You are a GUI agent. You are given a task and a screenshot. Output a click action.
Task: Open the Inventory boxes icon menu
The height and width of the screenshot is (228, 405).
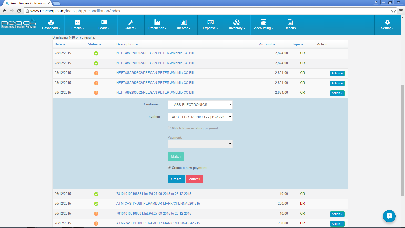(x=237, y=25)
